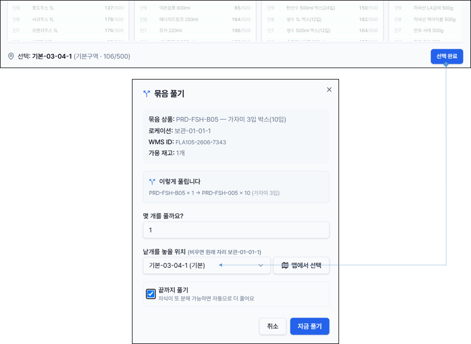This screenshot has height=344, width=471.
Task: Select the 탄산수 500ml 박스(24입) row
Action: tap(322, 8)
